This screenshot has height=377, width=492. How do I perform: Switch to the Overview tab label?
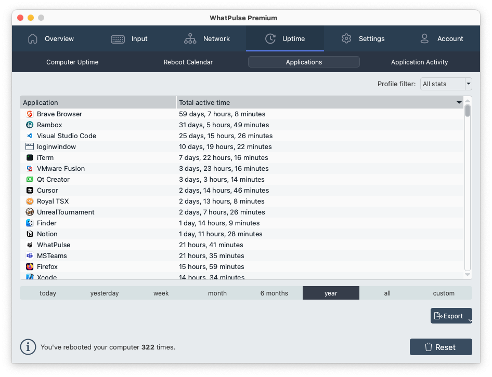[x=59, y=39]
